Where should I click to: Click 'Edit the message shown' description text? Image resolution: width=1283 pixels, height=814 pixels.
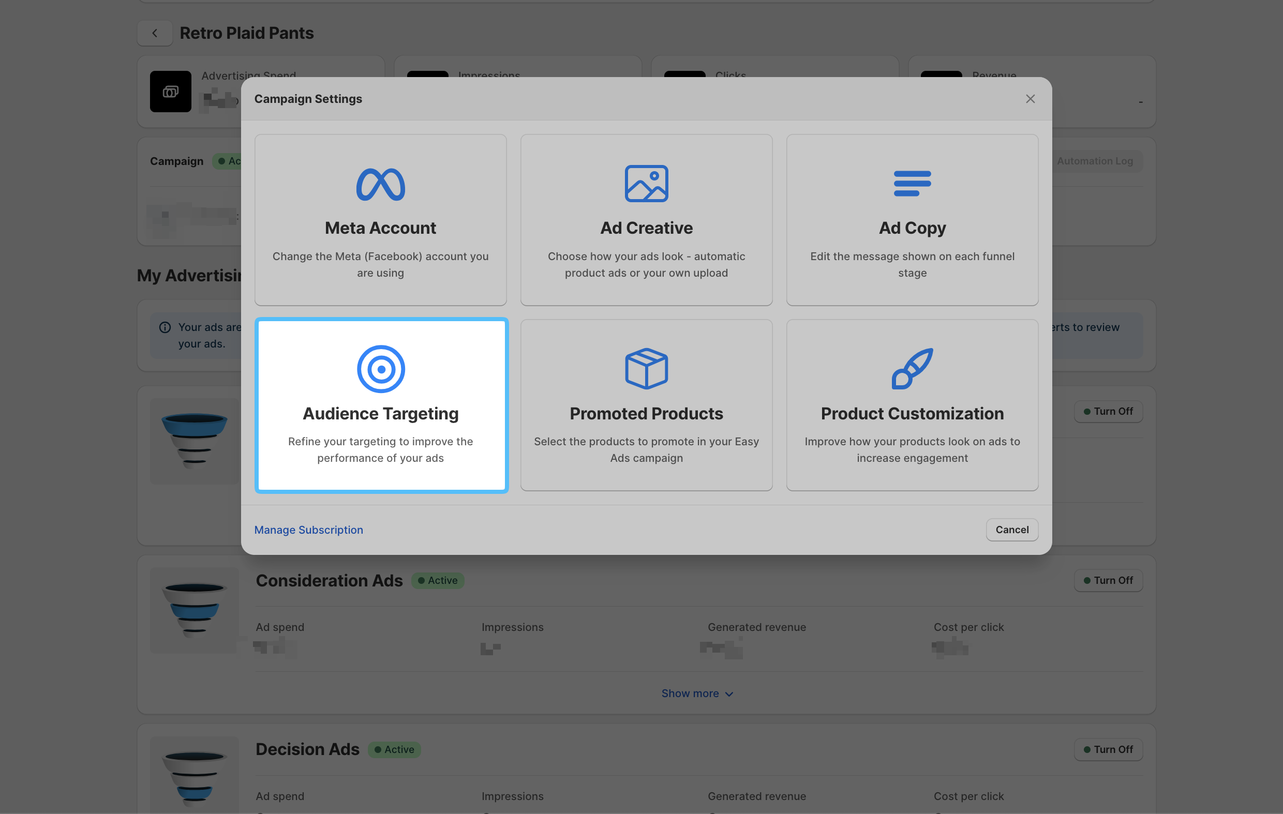click(x=912, y=264)
